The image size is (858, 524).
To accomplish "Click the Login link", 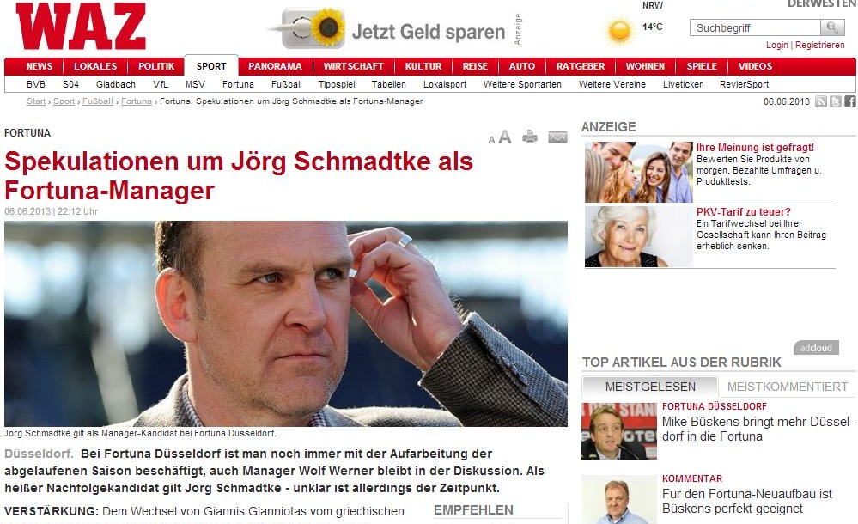I will point(776,45).
